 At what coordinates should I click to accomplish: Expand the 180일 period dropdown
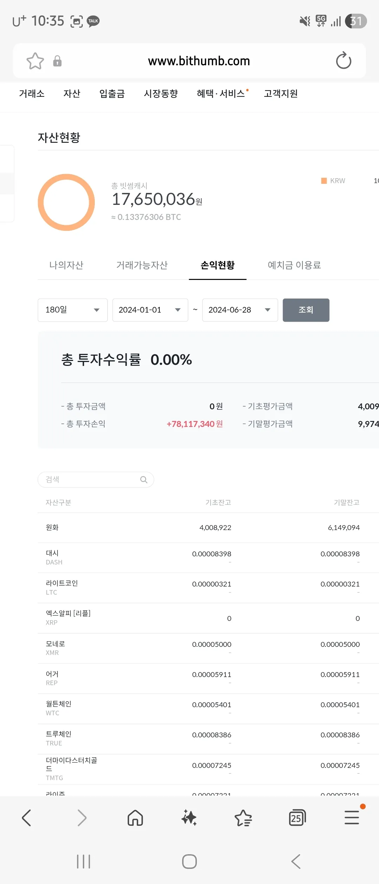[73, 310]
